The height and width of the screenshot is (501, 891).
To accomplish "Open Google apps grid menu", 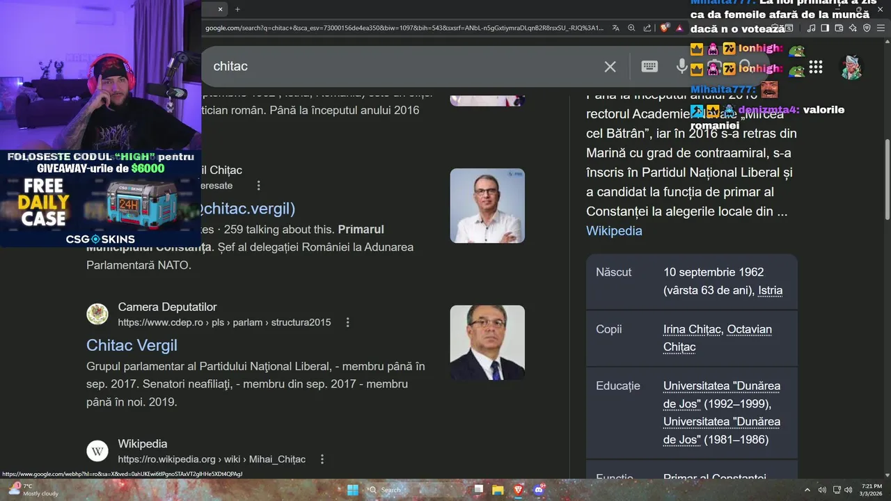I will (816, 67).
